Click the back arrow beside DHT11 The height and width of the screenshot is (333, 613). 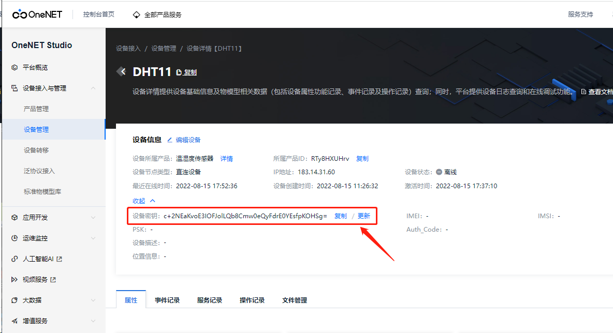[121, 71]
